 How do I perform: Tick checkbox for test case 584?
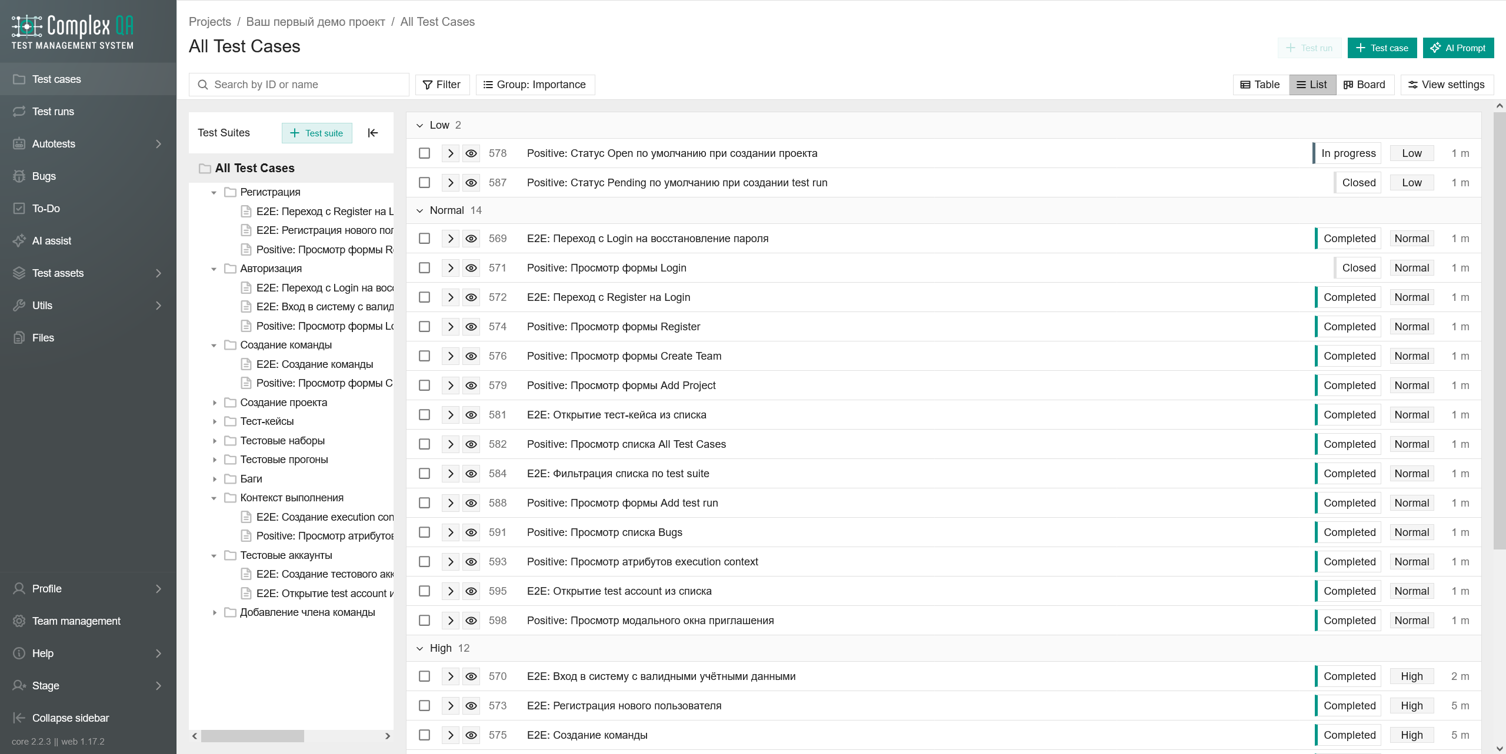424,474
